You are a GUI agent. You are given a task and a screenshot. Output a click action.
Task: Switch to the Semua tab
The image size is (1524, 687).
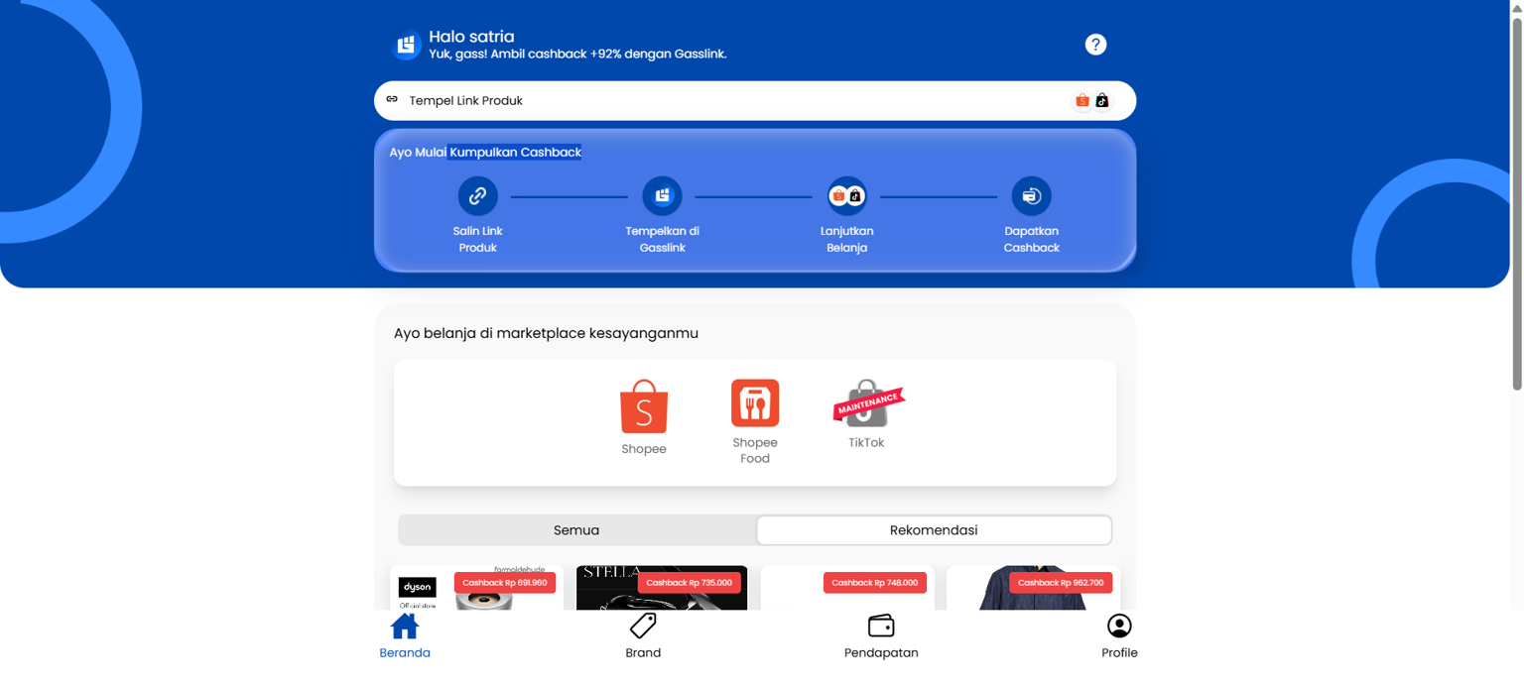coord(576,530)
